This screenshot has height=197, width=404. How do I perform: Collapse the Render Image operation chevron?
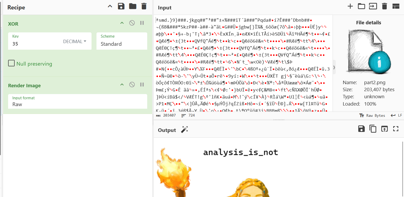tap(122, 85)
